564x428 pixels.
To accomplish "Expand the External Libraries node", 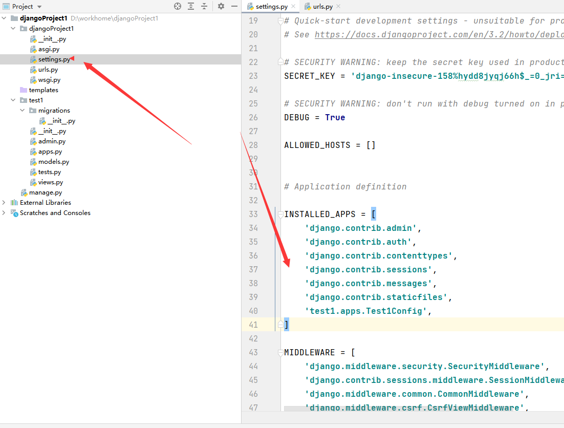I will (x=4, y=202).
